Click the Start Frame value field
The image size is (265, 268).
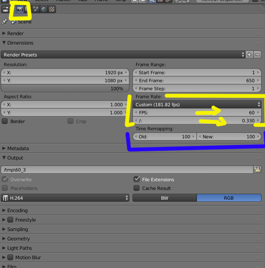click(197, 72)
